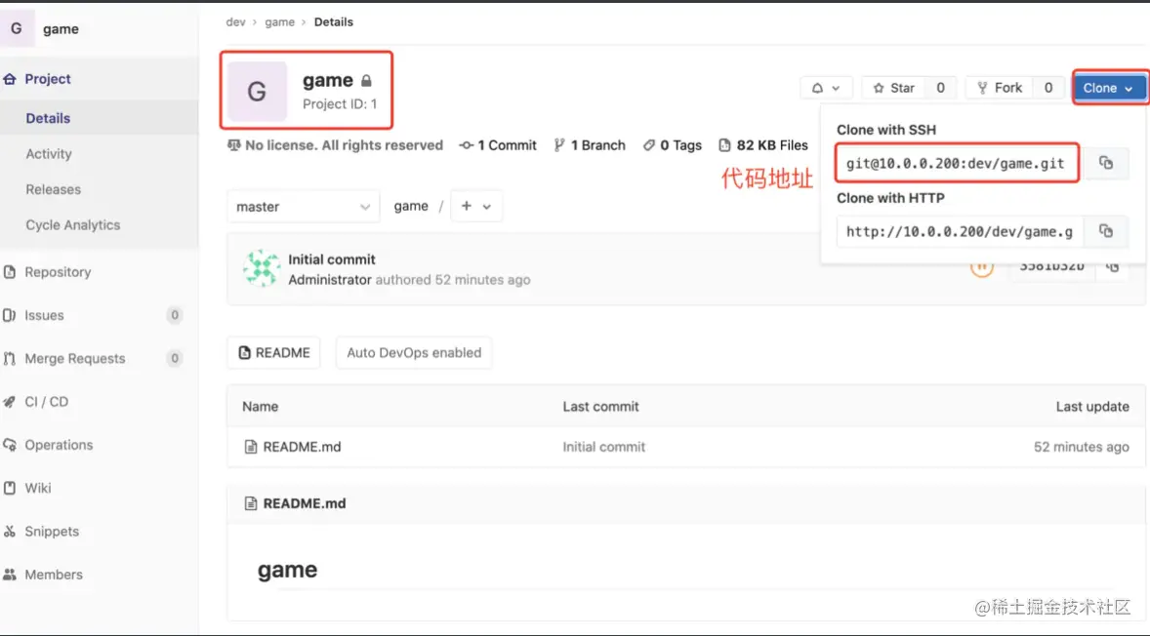Open the CI / CD section
The width and height of the screenshot is (1150, 636).
pyautogui.click(x=46, y=402)
